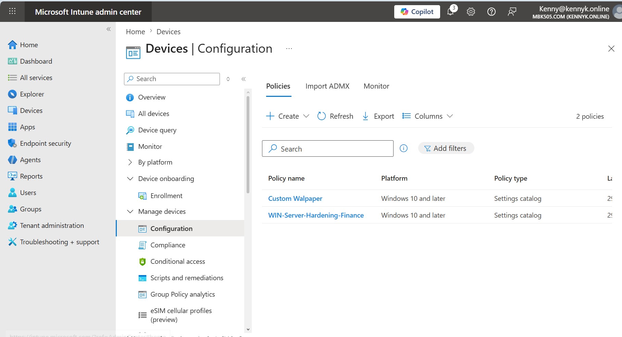Screen dimensions: 622x337
Task: Click the info icon beside policy search
Action: coord(403,148)
